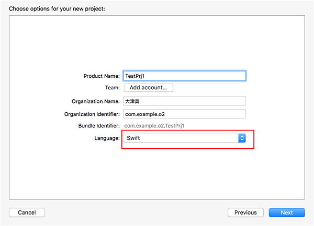Go back with the Previous button

[x=245, y=212]
